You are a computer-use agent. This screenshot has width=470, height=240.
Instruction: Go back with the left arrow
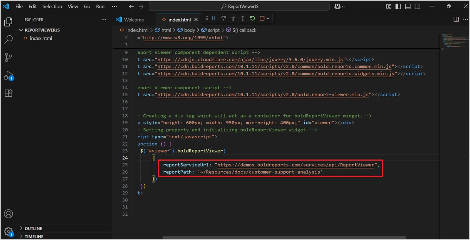[x=131, y=7]
